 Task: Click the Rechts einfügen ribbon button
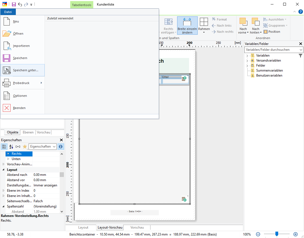(x=168, y=26)
